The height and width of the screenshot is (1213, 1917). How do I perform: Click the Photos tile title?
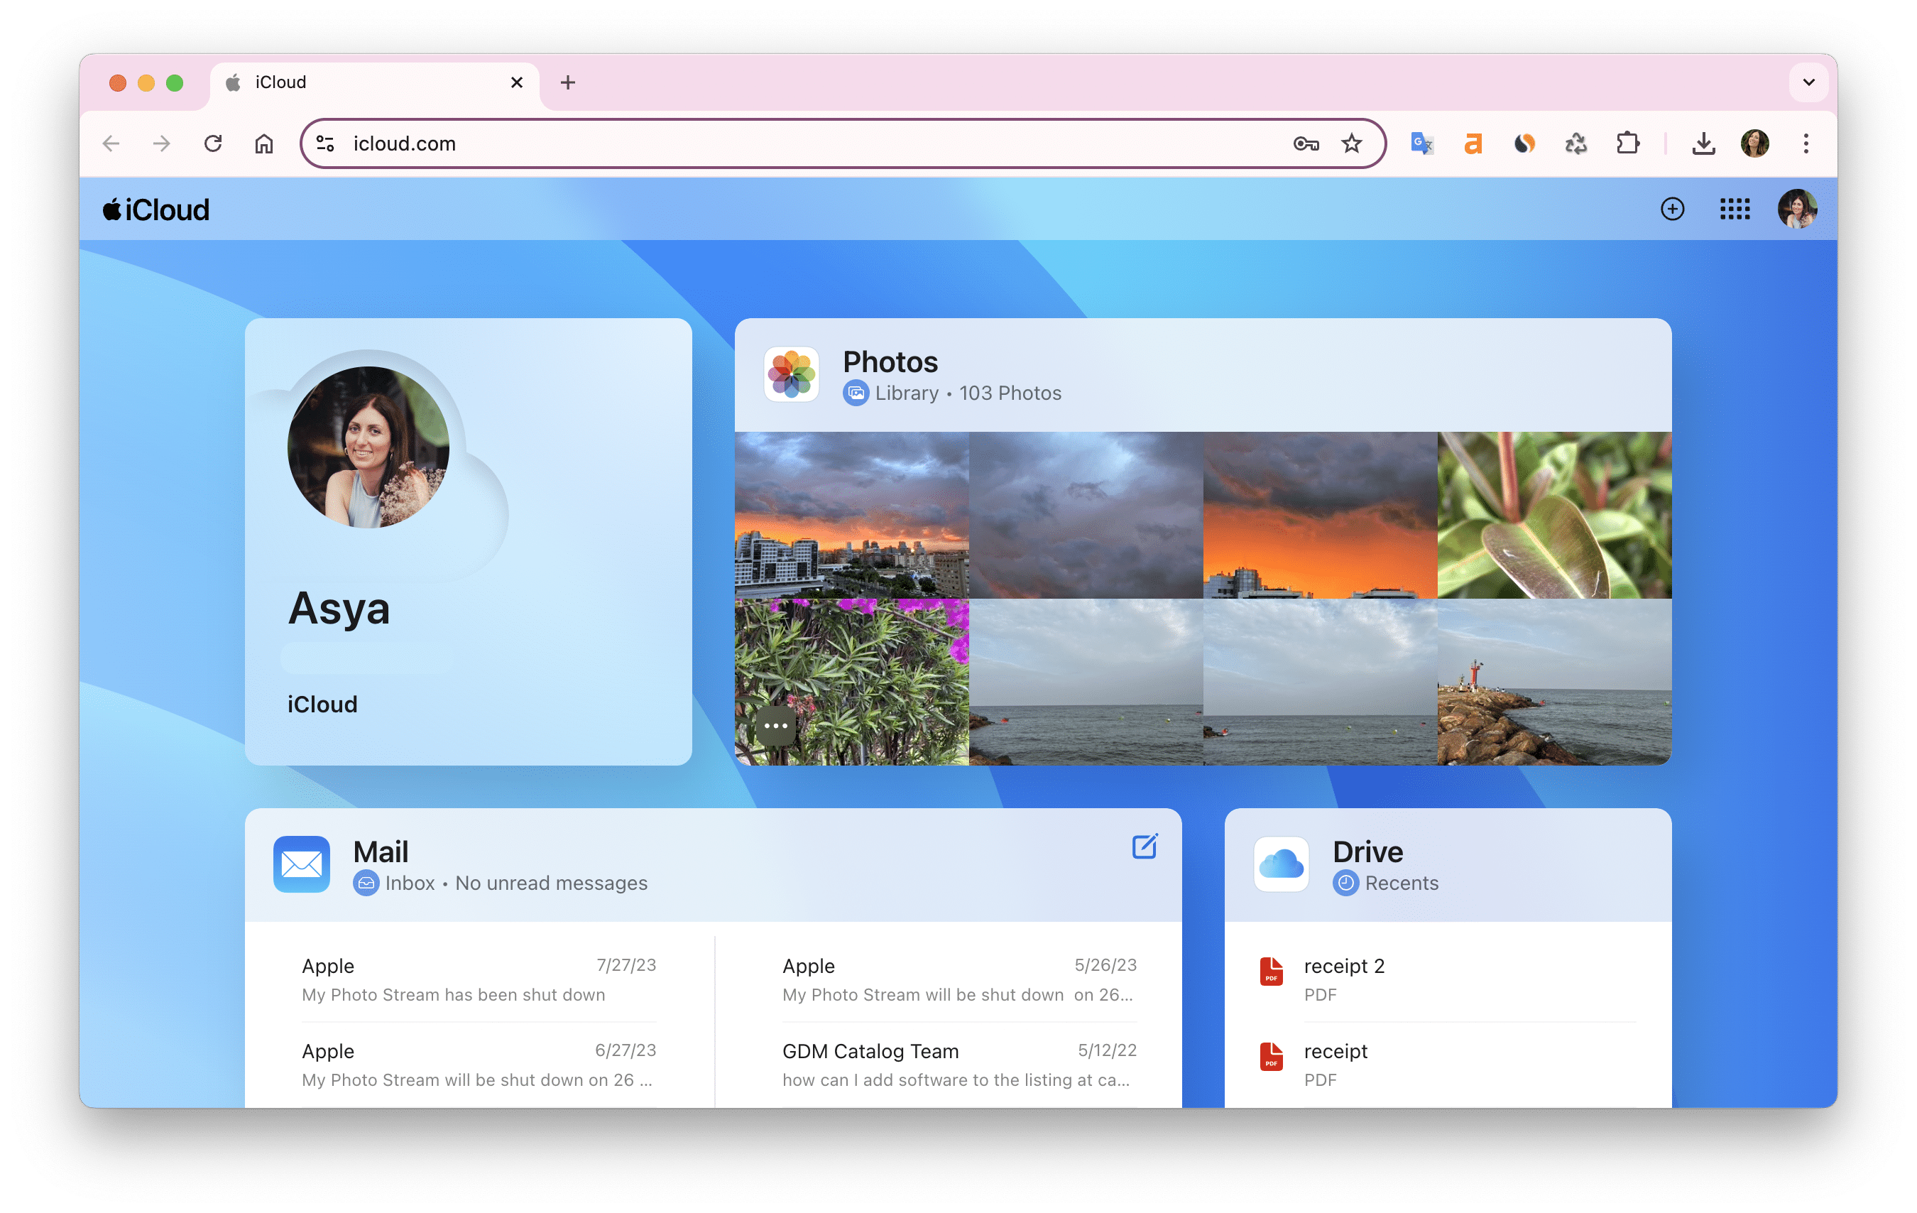pyautogui.click(x=890, y=361)
